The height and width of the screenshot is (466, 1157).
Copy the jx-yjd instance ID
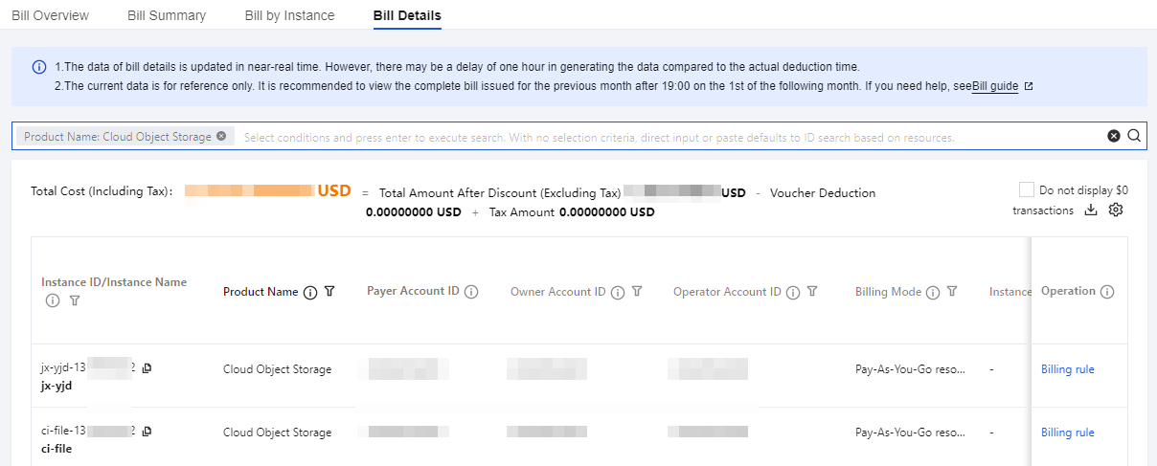pos(147,368)
